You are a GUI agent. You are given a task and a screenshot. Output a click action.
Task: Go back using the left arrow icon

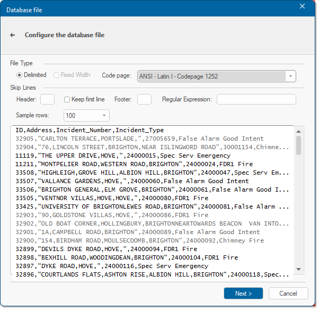click(13, 35)
